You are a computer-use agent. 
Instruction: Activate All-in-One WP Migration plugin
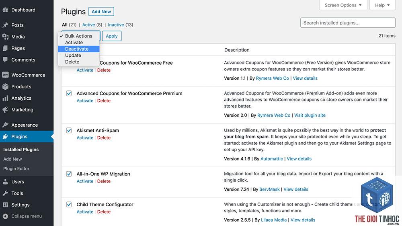85,181
